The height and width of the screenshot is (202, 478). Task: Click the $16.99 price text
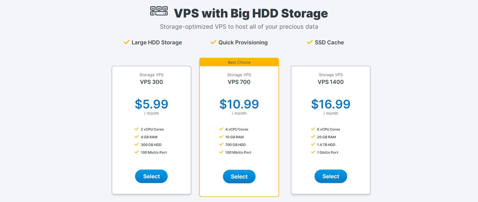click(x=331, y=104)
